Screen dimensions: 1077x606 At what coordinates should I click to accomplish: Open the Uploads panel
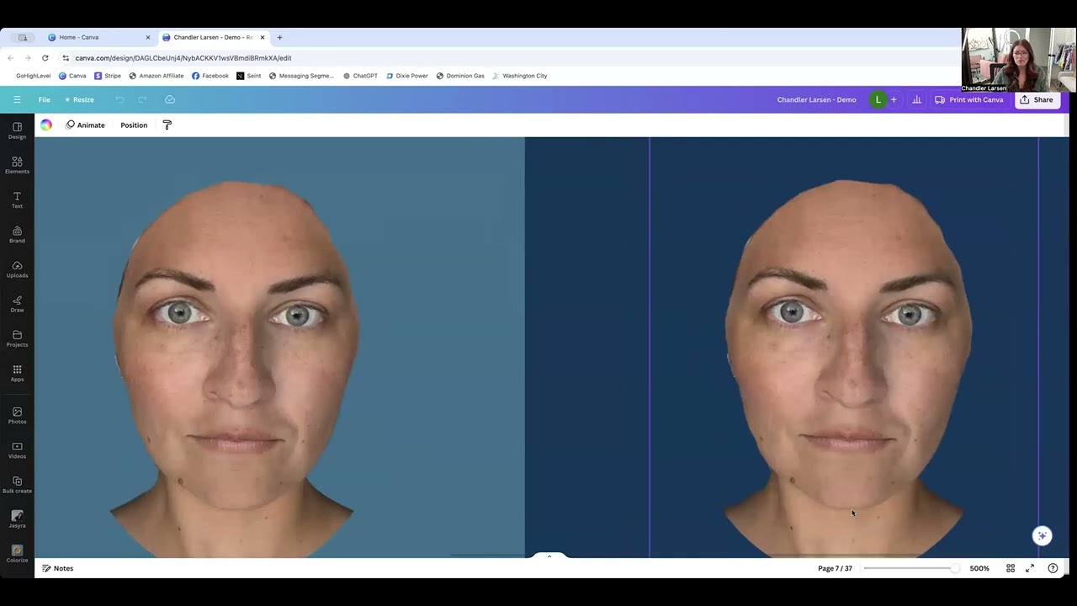(x=17, y=269)
